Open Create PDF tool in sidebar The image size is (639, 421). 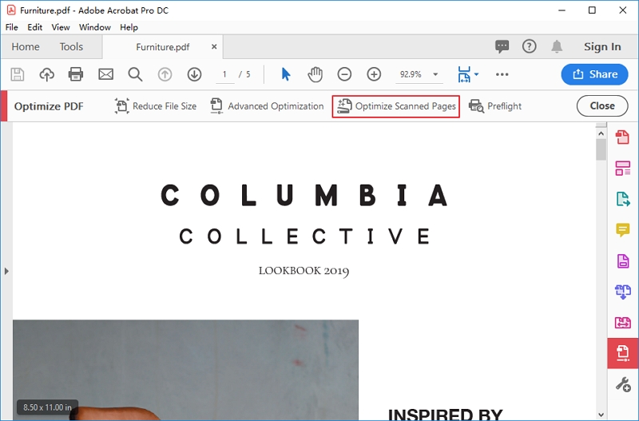pyautogui.click(x=622, y=137)
